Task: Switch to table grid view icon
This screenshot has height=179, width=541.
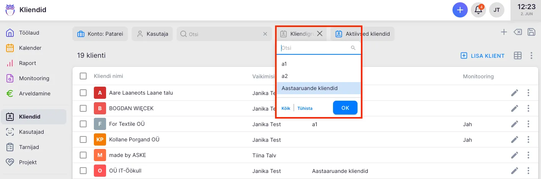Action: [517, 56]
